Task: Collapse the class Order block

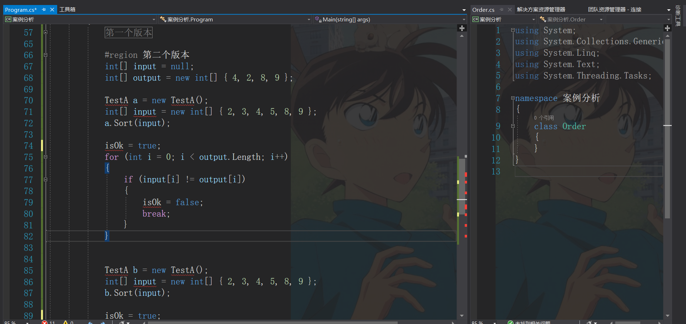Action: (513, 126)
